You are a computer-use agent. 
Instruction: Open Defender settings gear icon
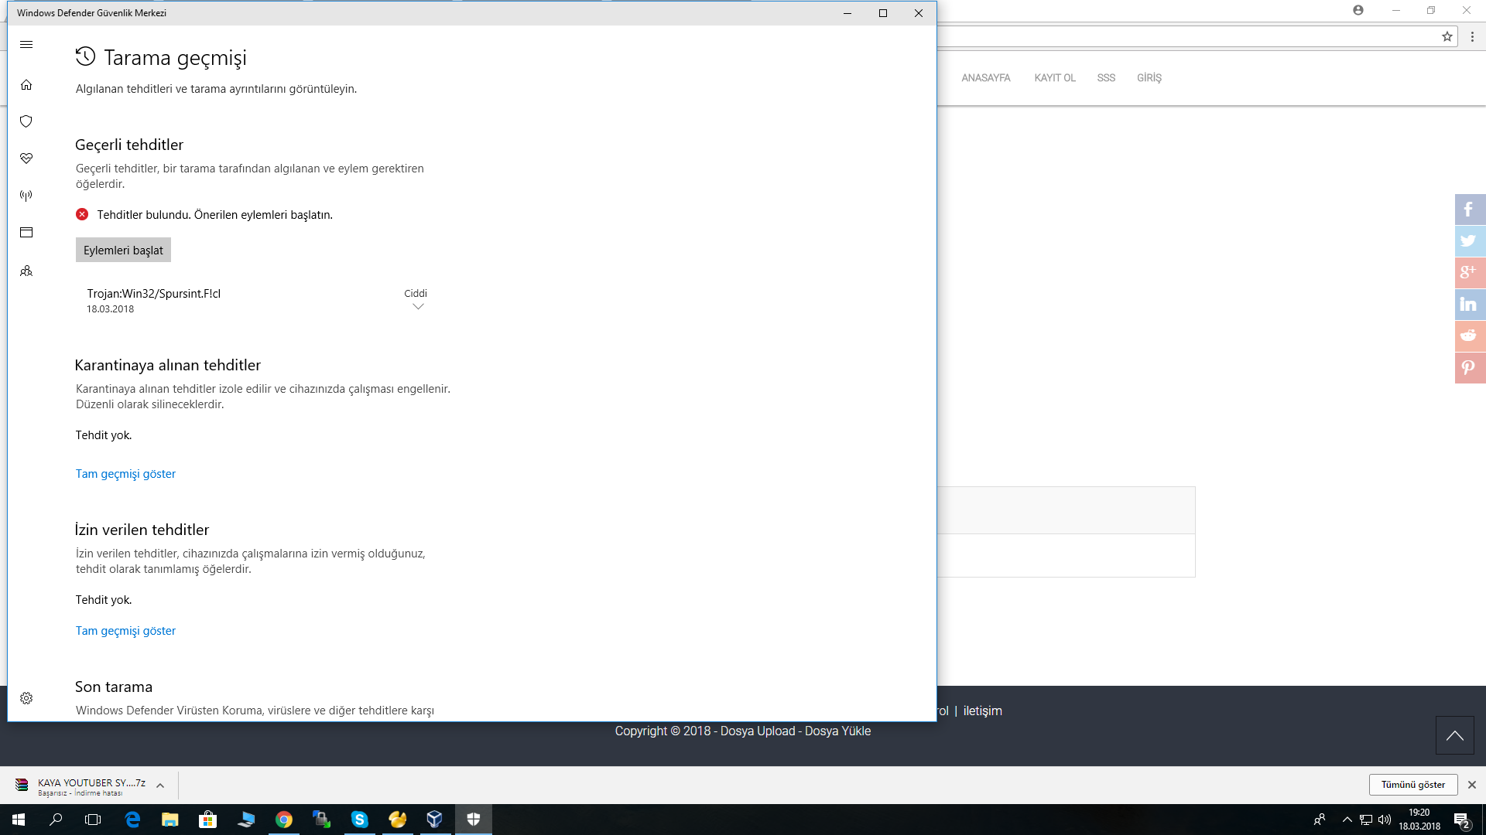(x=26, y=698)
